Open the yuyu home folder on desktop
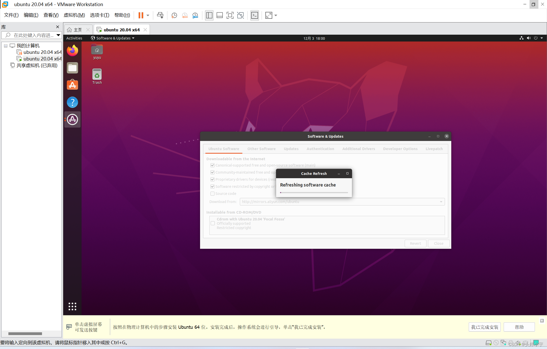 coord(97,52)
